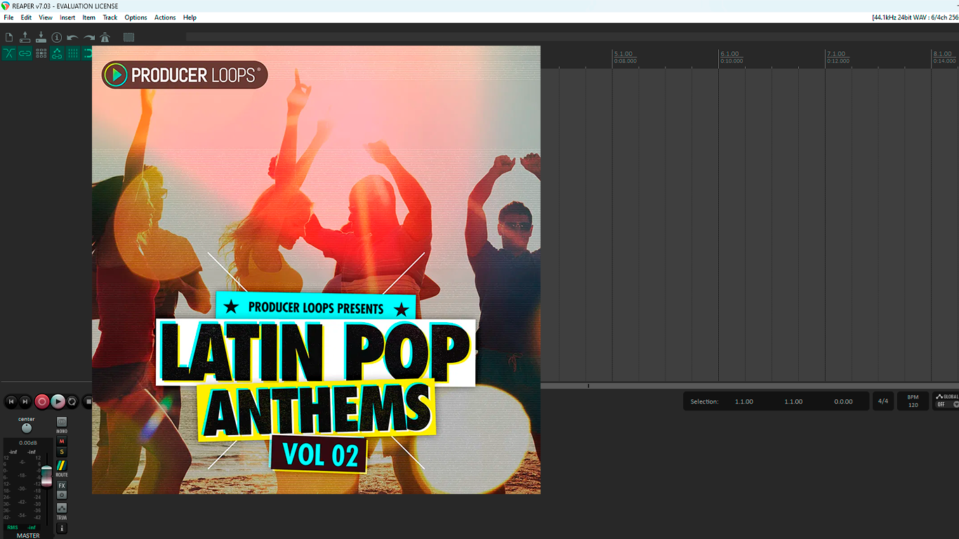Image resolution: width=959 pixels, height=539 pixels.
Task: Open the Track menu
Action: (x=110, y=18)
